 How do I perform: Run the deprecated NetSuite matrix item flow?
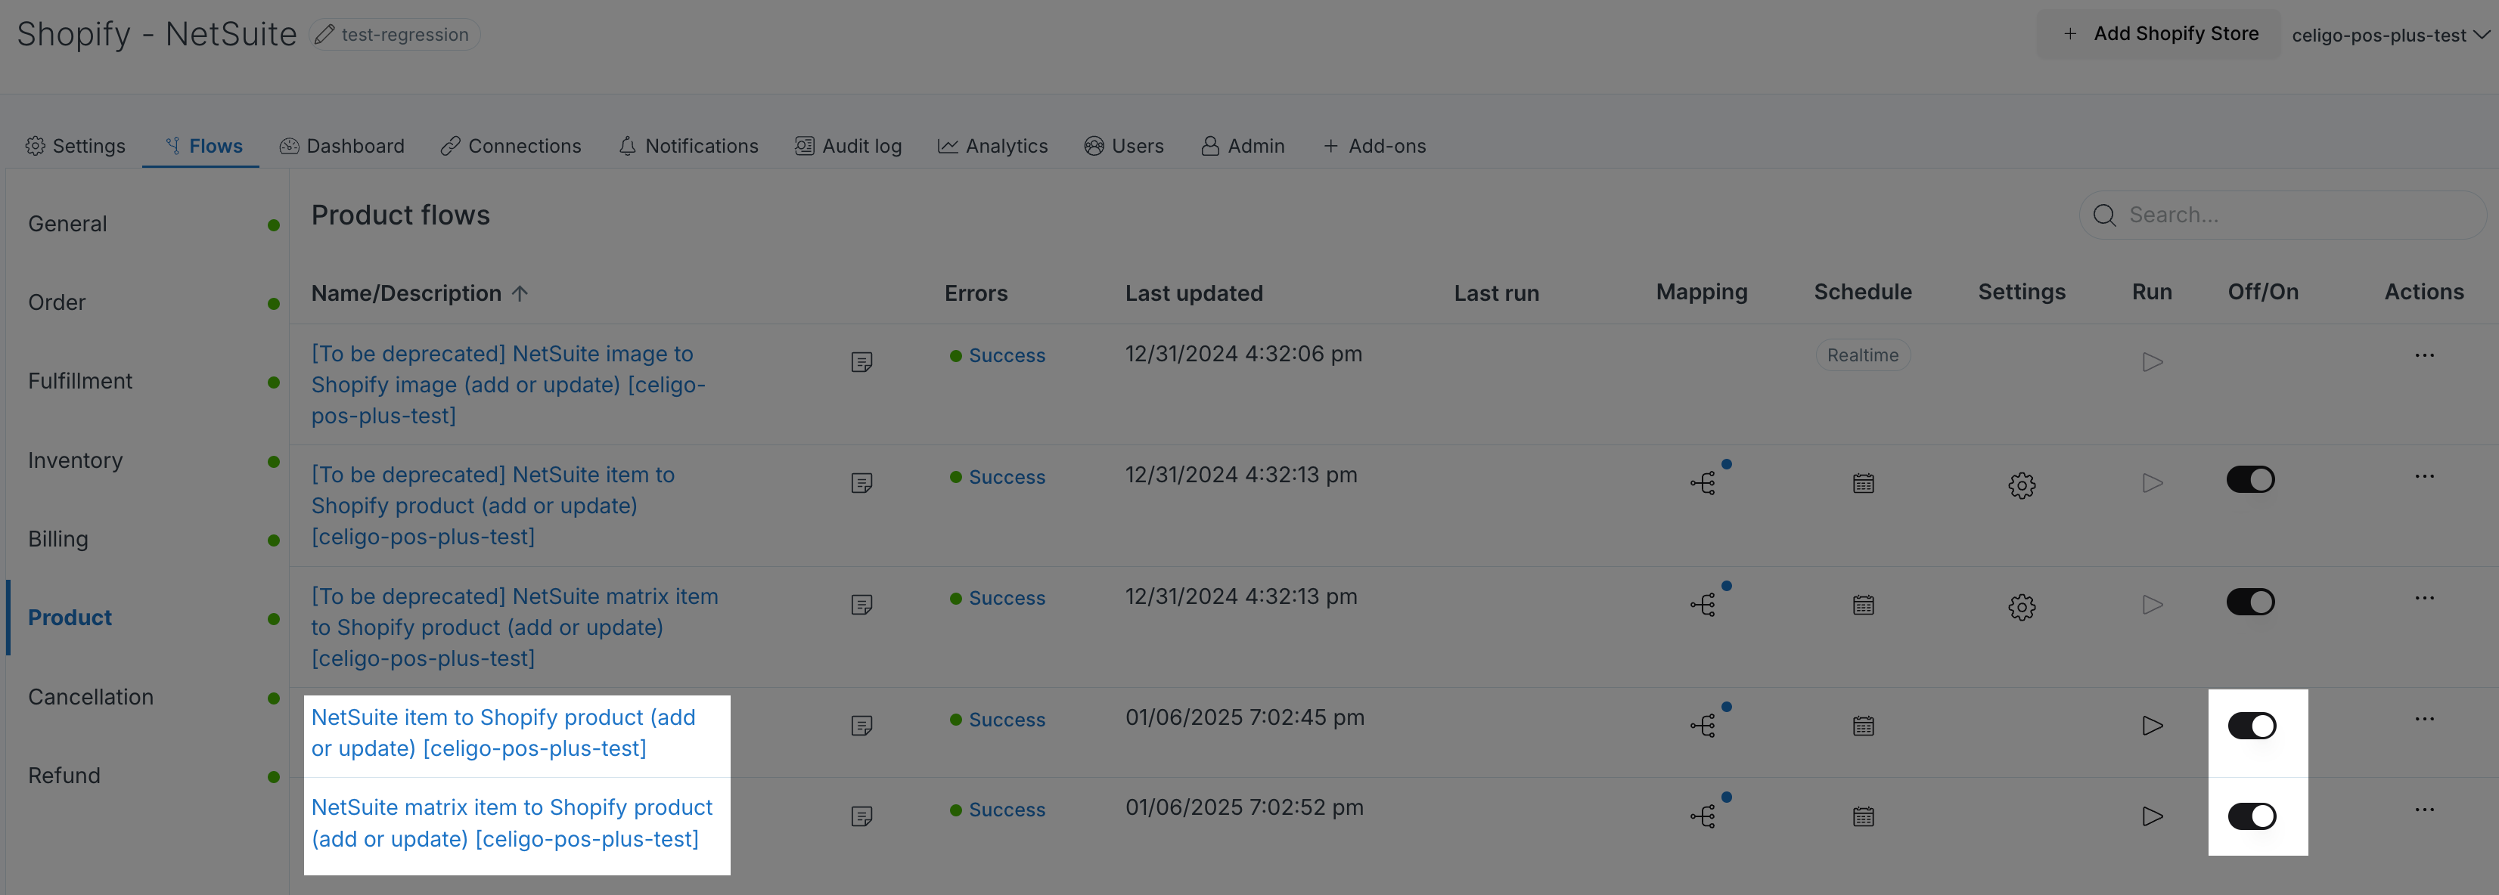pyautogui.click(x=2153, y=605)
